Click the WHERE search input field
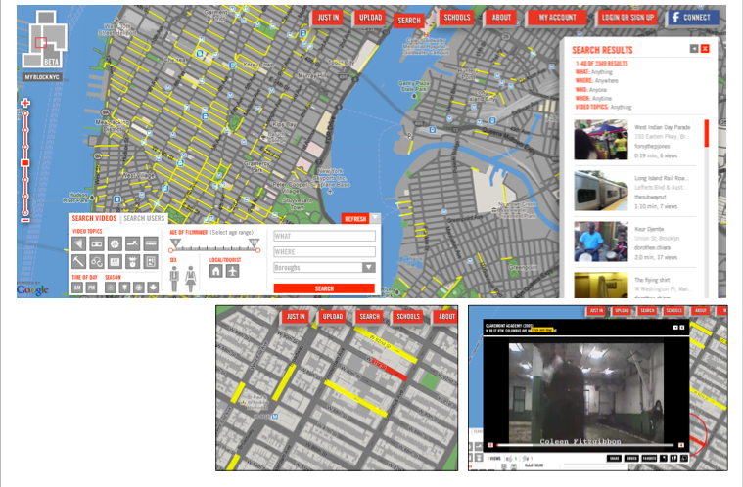743x487 pixels. click(325, 251)
